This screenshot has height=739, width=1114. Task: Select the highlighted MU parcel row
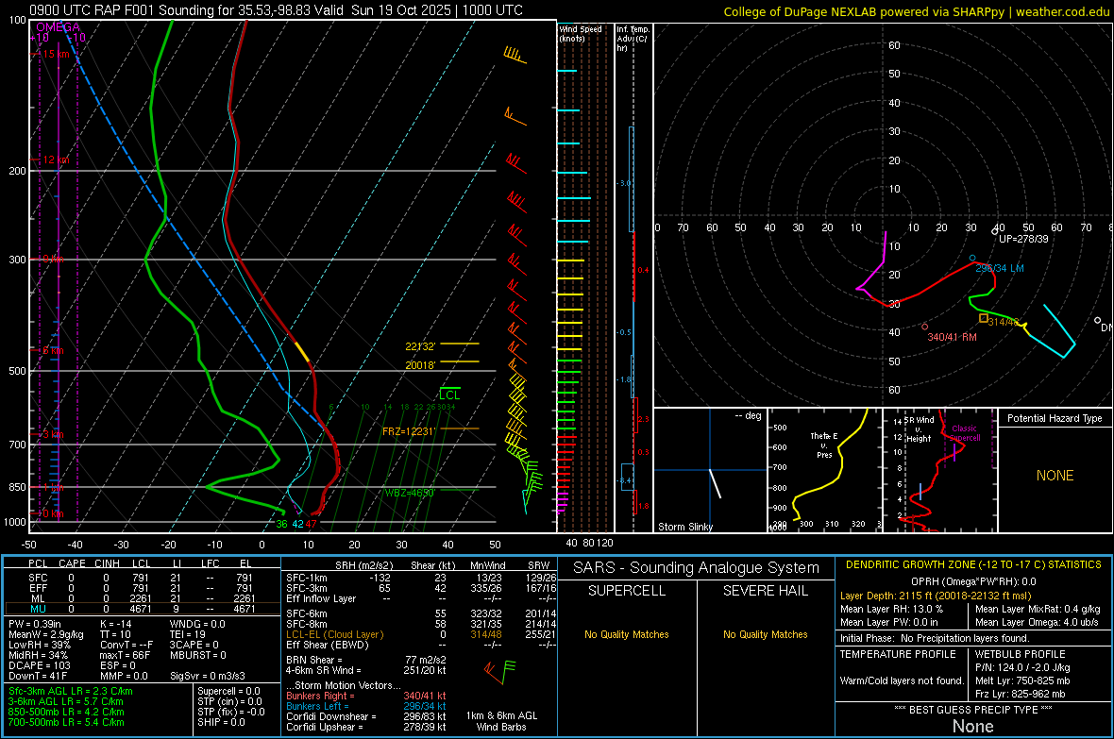[143, 609]
